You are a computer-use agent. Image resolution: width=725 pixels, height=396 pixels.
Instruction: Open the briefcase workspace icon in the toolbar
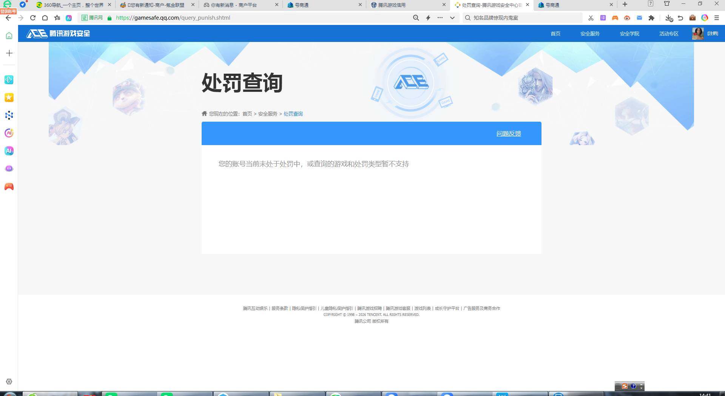pyautogui.click(x=693, y=17)
